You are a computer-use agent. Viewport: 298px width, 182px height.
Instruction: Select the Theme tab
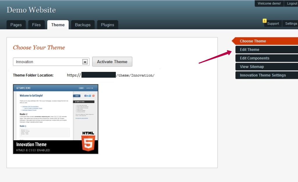click(x=58, y=25)
